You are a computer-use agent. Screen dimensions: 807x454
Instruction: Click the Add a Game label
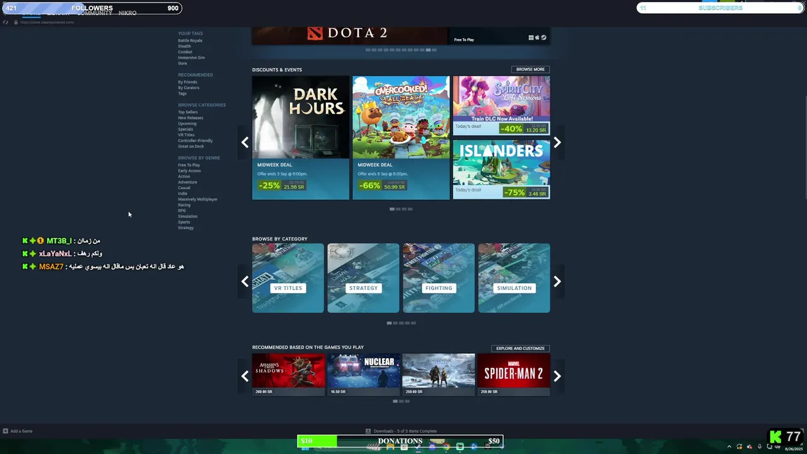pos(21,431)
